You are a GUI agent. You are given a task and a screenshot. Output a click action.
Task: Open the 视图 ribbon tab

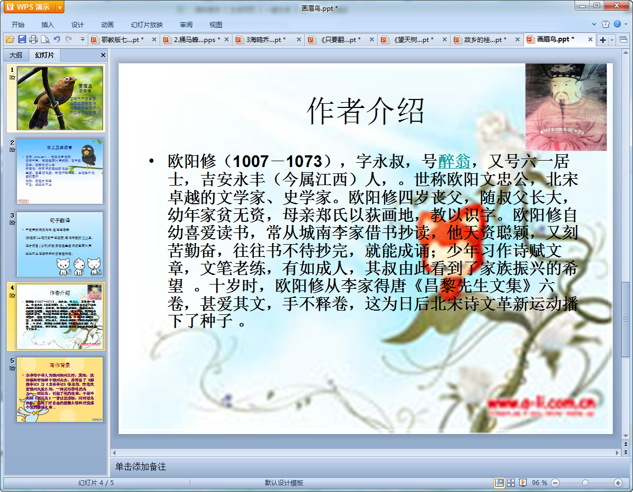[216, 24]
